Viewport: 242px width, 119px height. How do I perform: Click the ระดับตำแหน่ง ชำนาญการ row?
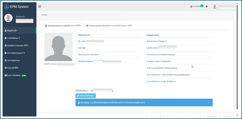[x=179, y=41]
